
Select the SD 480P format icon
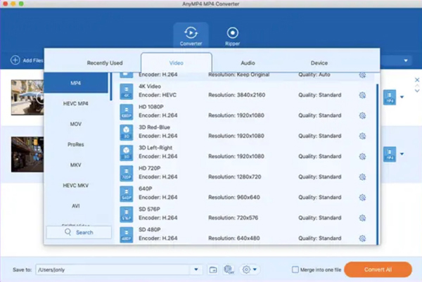click(x=126, y=235)
